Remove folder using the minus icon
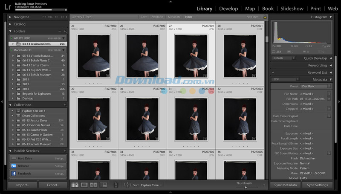 click(x=60, y=31)
